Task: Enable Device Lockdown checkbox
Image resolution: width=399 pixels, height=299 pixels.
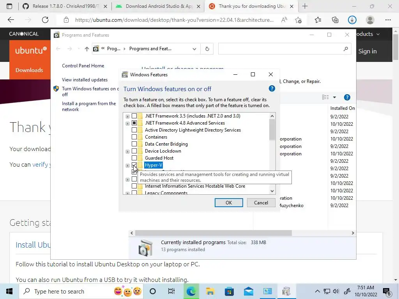Action: click(x=134, y=151)
